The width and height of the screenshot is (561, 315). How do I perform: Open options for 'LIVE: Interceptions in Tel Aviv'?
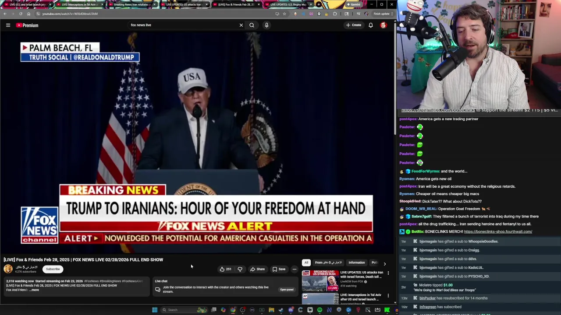pos(388,296)
